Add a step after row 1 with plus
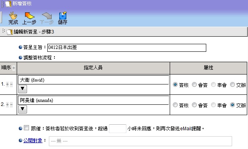 click(7, 84)
